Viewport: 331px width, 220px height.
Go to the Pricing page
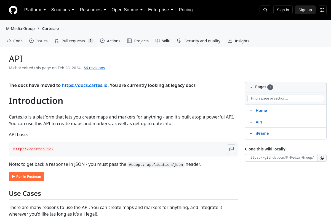pos(186,10)
